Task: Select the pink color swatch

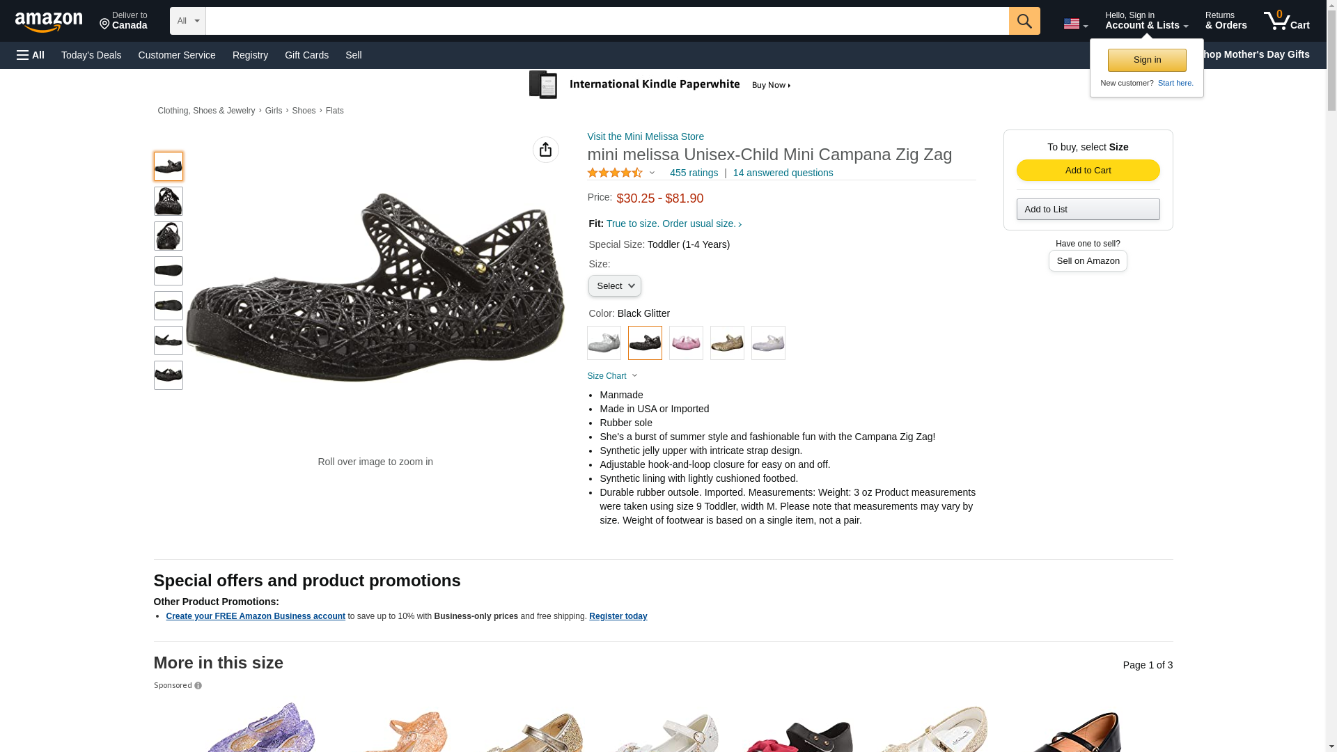Action: click(686, 343)
